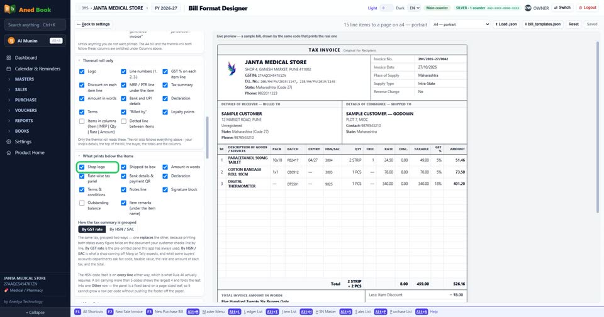The image size is (604, 317).
Task: Click the Reset button
Action: click(574, 25)
